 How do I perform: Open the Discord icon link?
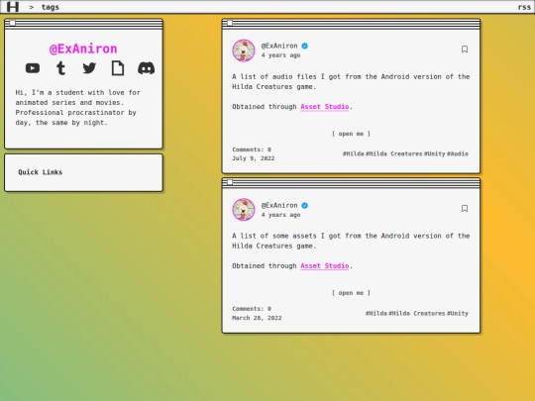[x=146, y=68]
